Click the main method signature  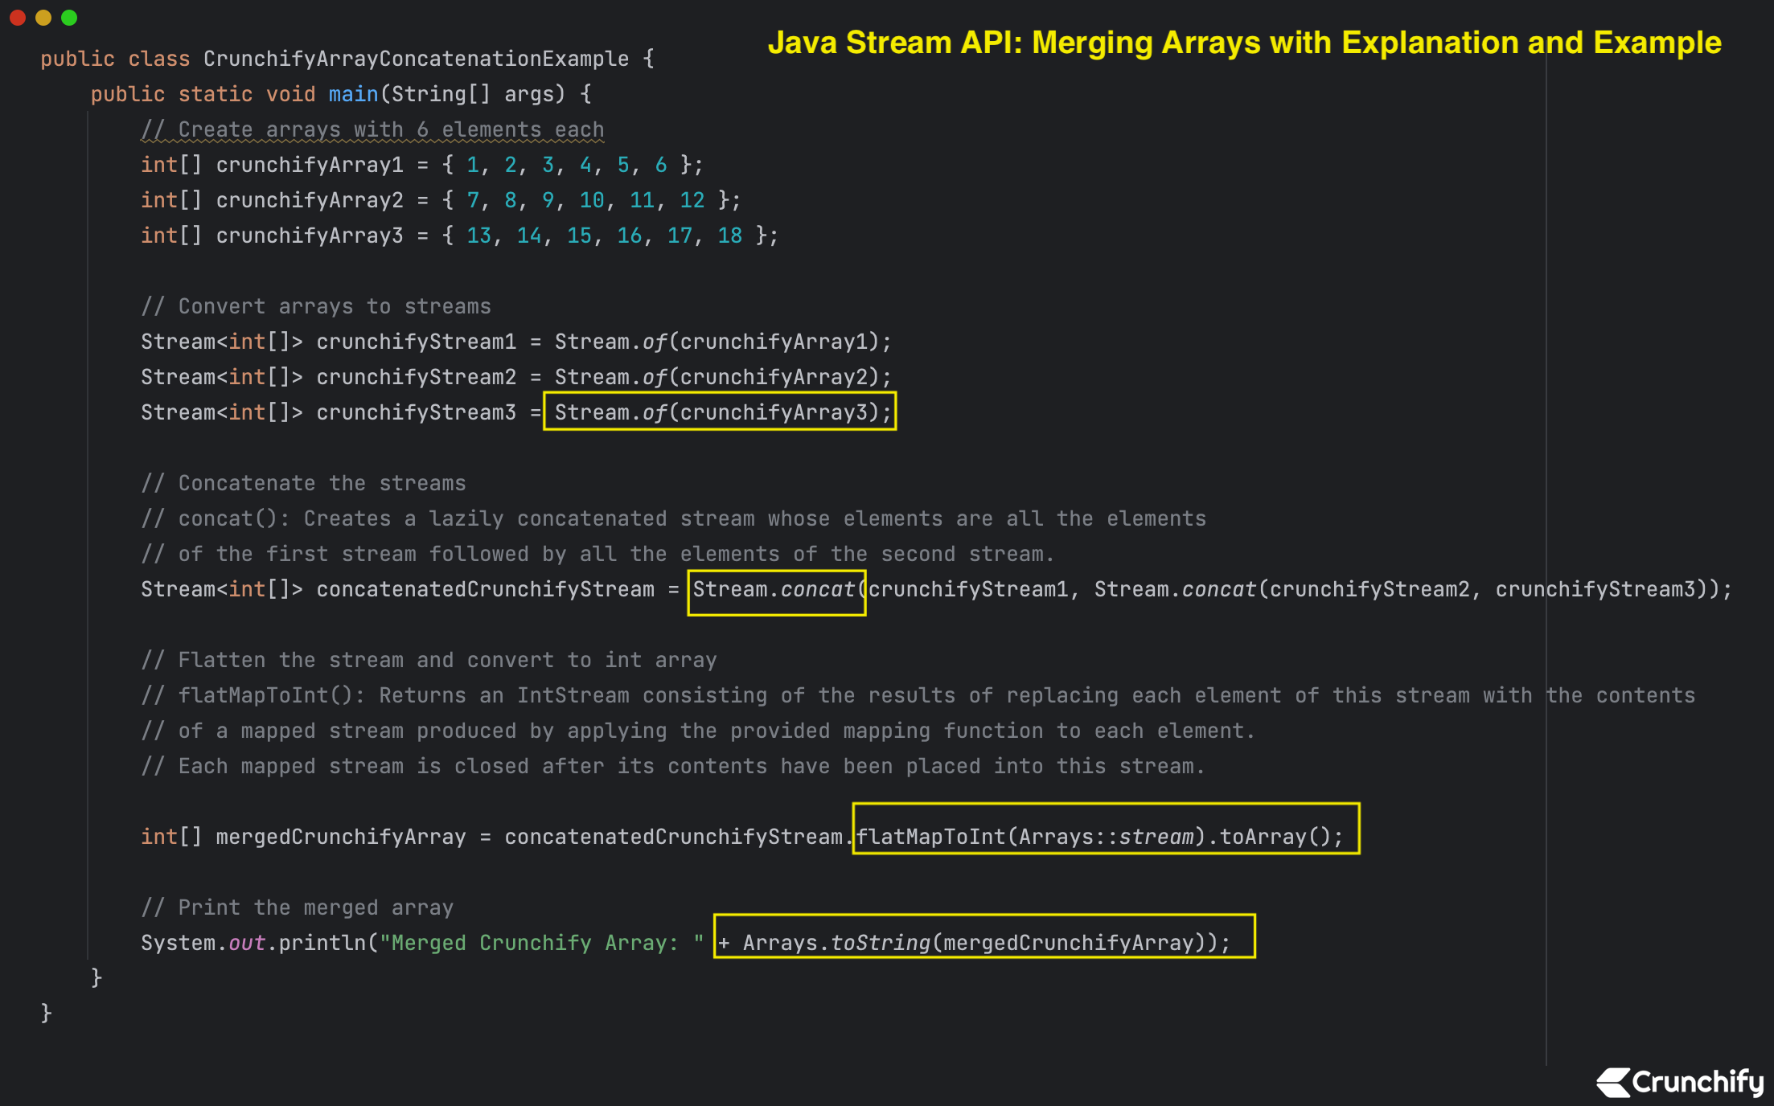[338, 93]
